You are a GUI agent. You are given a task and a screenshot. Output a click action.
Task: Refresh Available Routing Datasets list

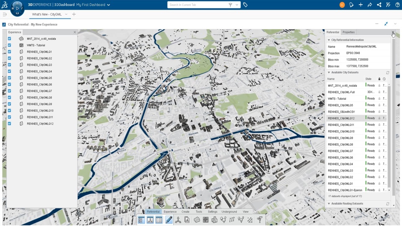[x=388, y=204]
